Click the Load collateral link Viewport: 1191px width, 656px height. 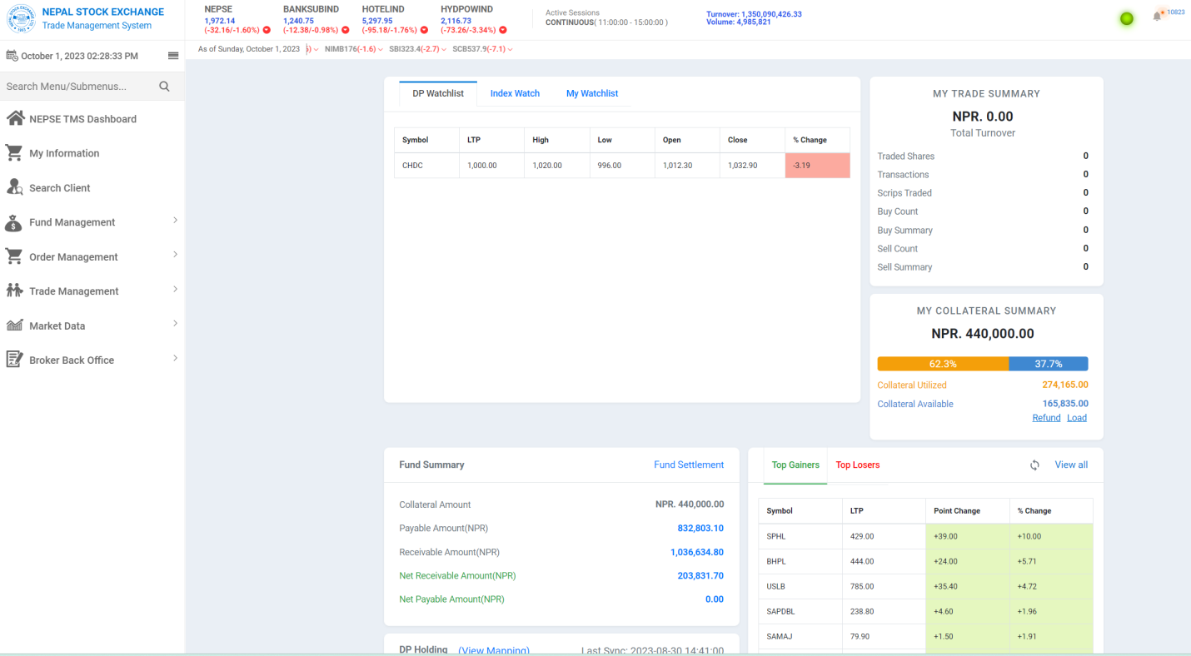tap(1077, 418)
